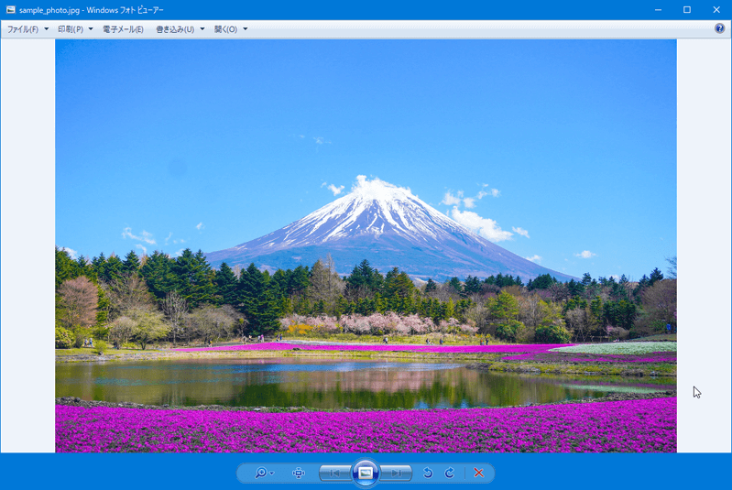Image resolution: width=732 pixels, height=490 pixels.
Task: Delete the photo with the red X
Action: (x=478, y=473)
